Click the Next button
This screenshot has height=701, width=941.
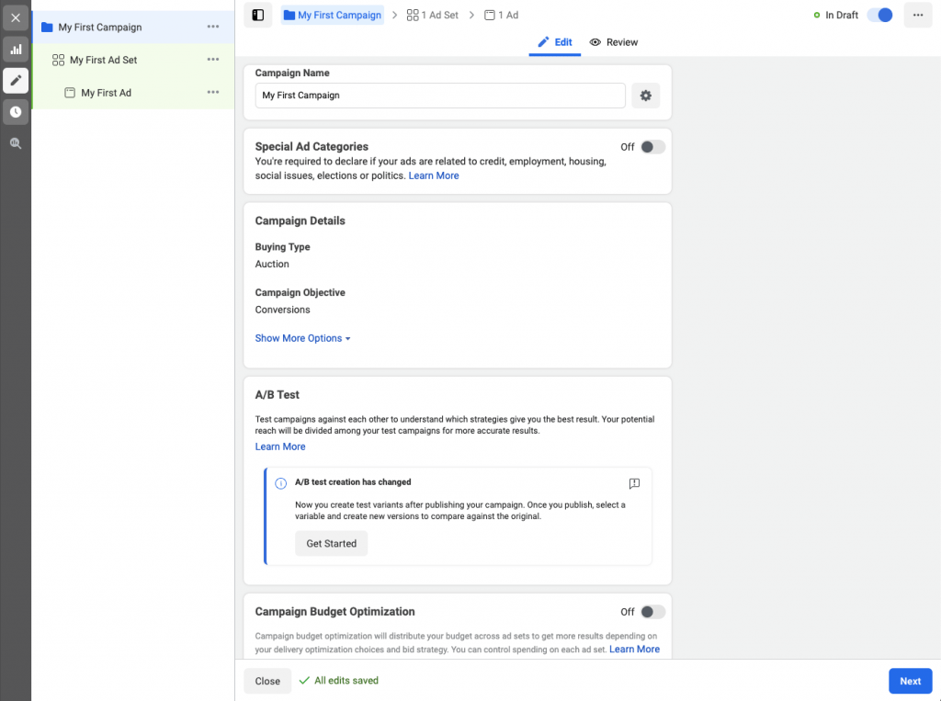coord(910,681)
